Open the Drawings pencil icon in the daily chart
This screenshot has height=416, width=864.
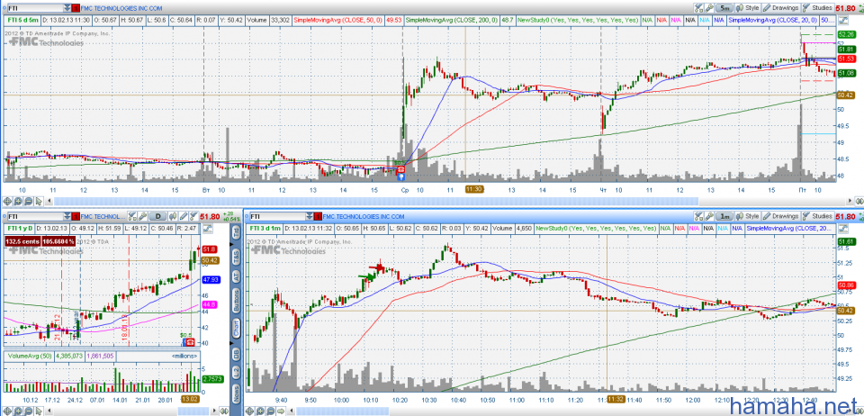[184, 216]
